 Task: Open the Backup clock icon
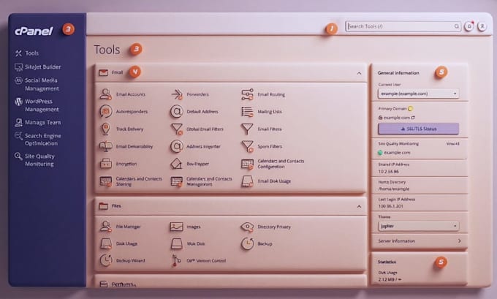pos(247,243)
